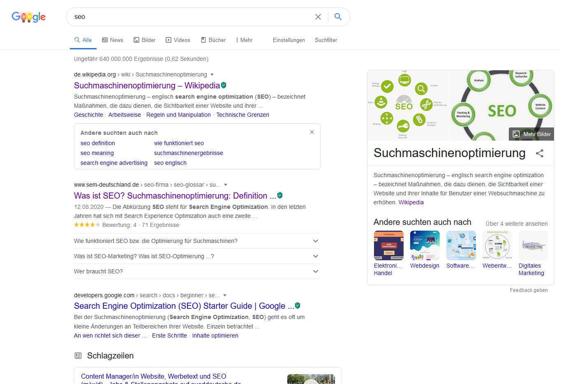This screenshot has width=561, height=384.
Task: Click green shield icon next to Wikipedia result
Action: pyautogui.click(x=224, y=85)
